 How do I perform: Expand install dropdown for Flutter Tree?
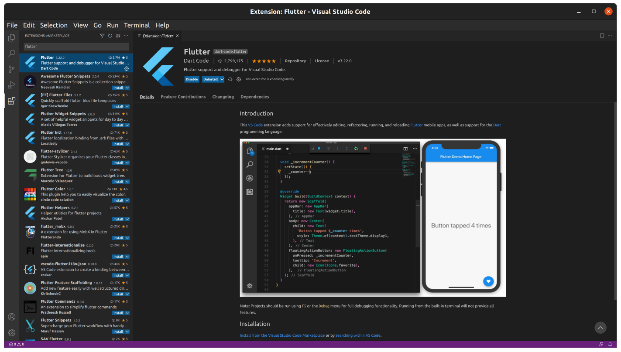click(x=127, y=182)
